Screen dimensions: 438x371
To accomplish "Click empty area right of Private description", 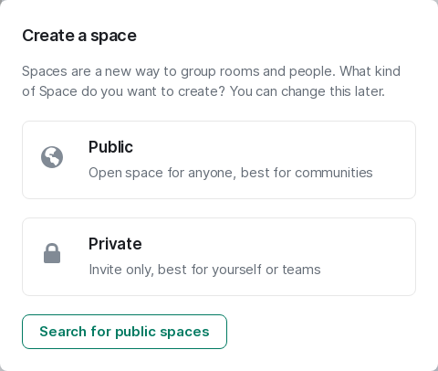I will pos(368,270).
